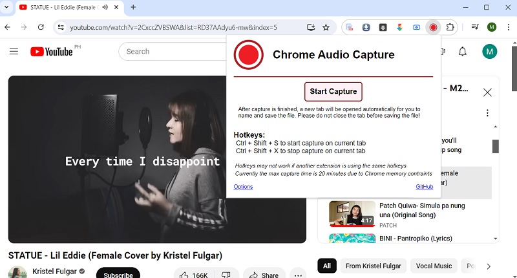Click the page vertical scrollbar thumb

coord(514,69)
